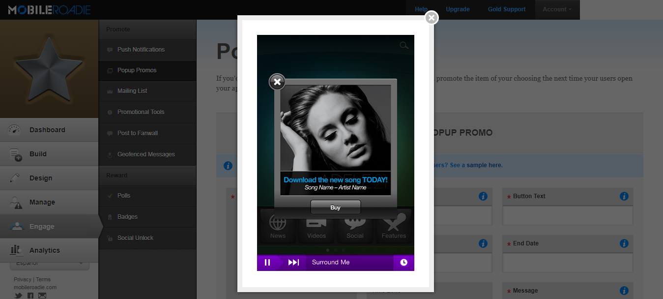Open the Privacy link in the footer

(x=23, y=279)
